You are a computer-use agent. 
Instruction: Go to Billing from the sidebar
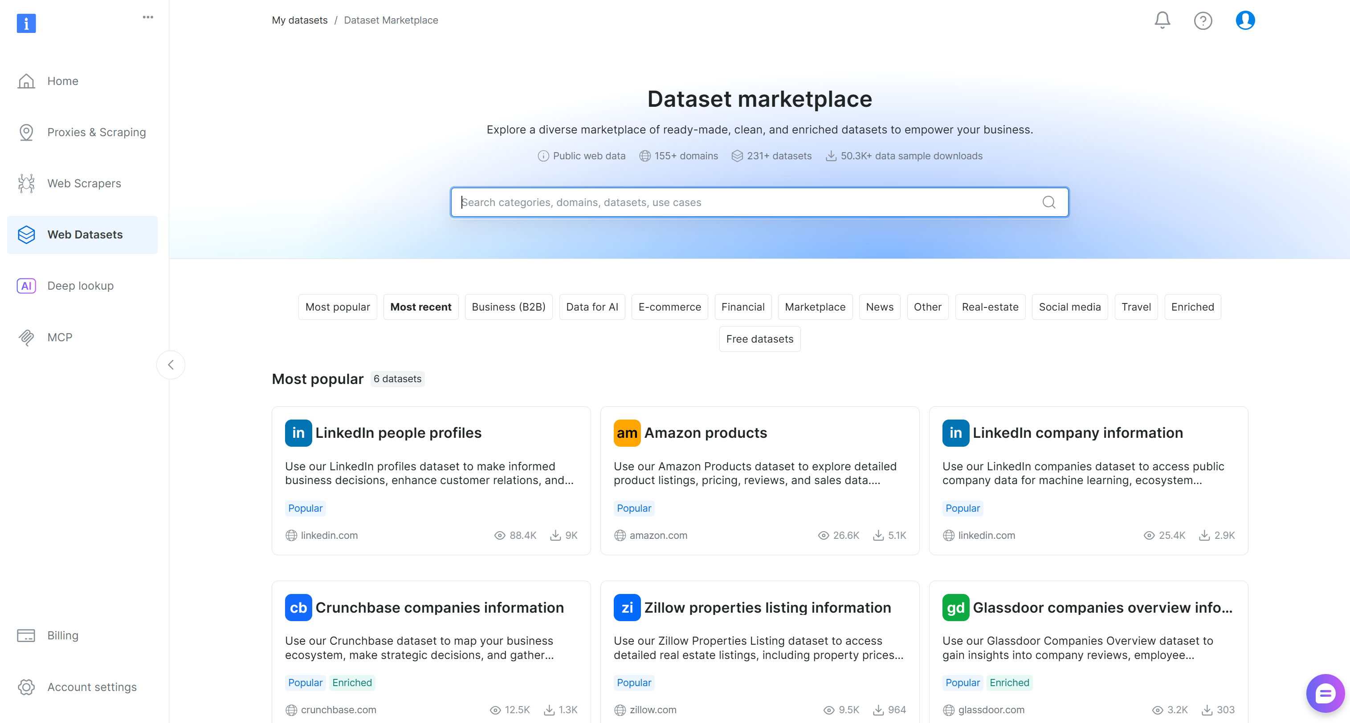point(63,635)
